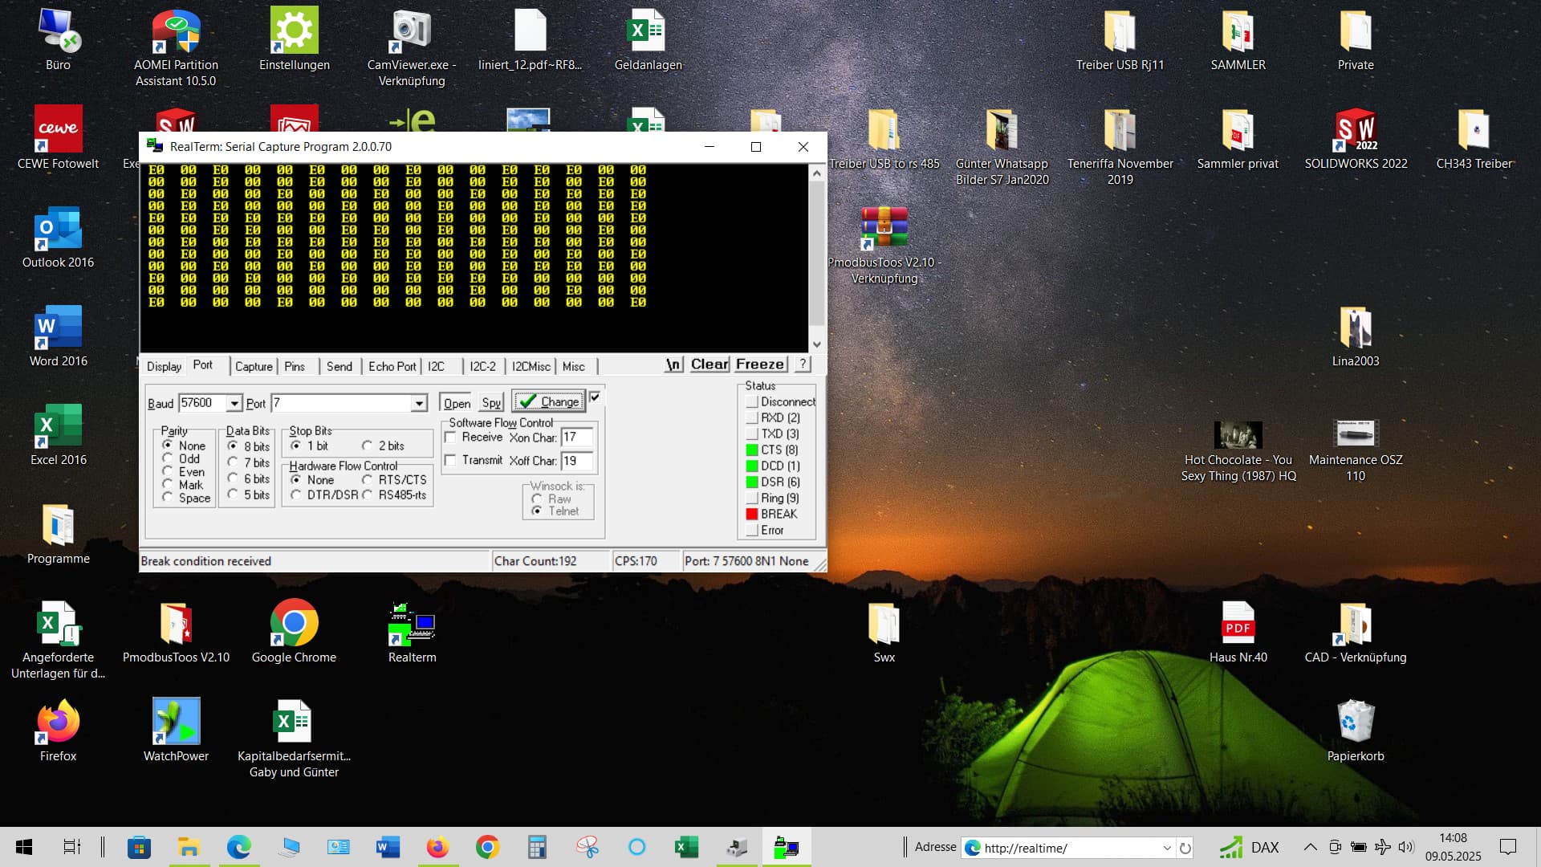Viewport: 1541px width, 867px height.
Task: Launch Word 2016 desktop shortcut
Action: tap(58, 335)
